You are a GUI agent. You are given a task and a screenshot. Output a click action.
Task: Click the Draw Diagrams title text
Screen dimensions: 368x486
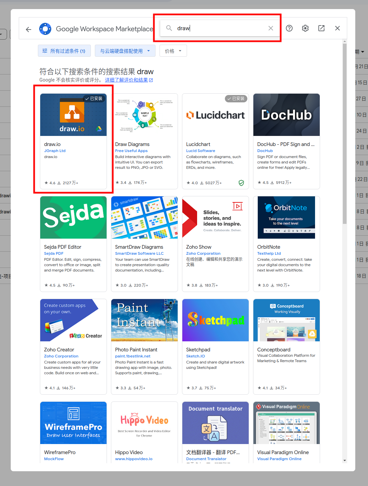tap(132, 144)
